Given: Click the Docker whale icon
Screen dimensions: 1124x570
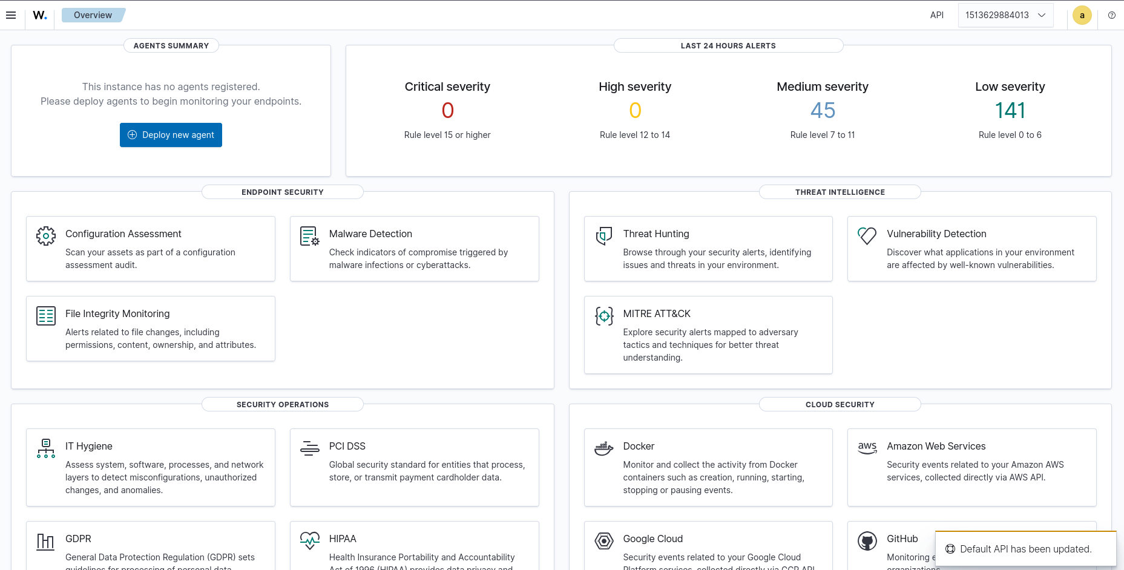Looking at the screenshot, I should (603, 448).
